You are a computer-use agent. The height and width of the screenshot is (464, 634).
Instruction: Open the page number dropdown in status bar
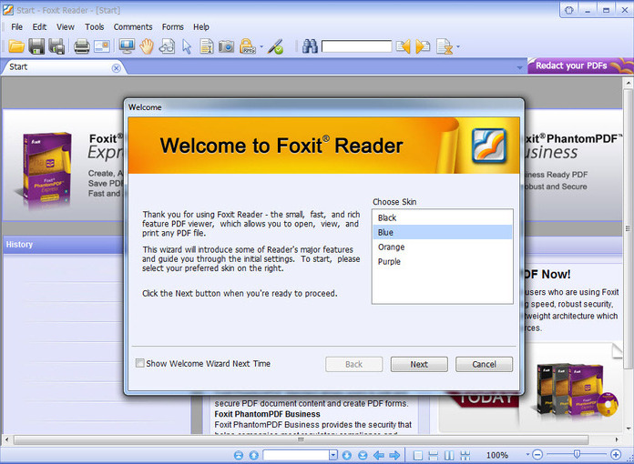coord(333,455)
